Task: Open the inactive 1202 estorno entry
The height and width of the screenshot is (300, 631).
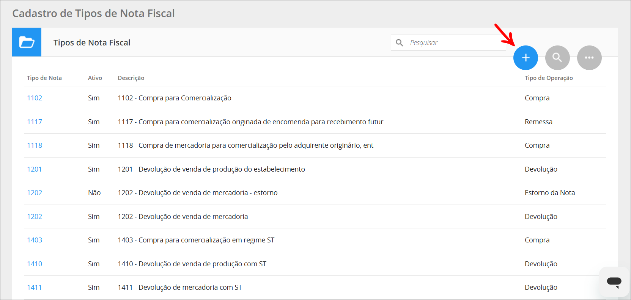Action: click(x=35, y=193)
